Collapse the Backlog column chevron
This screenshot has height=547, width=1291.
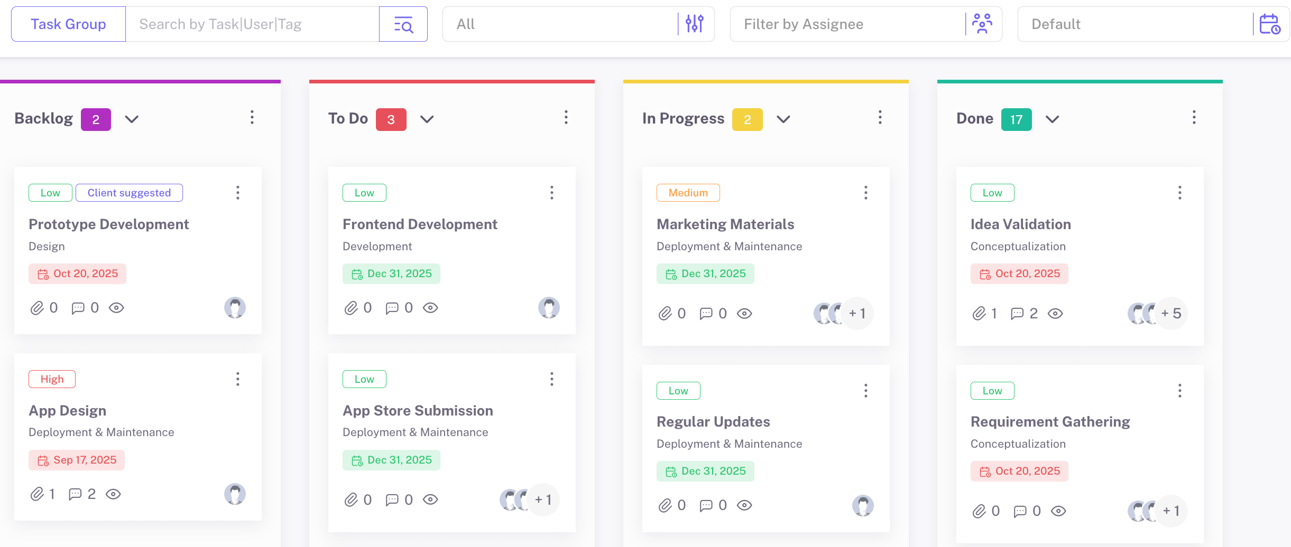click(x=132, y=119)
